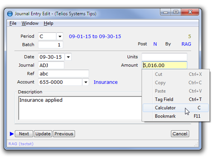Click into the Units field
This screenshot has height=160, width=217.
(x=164, y=57)
